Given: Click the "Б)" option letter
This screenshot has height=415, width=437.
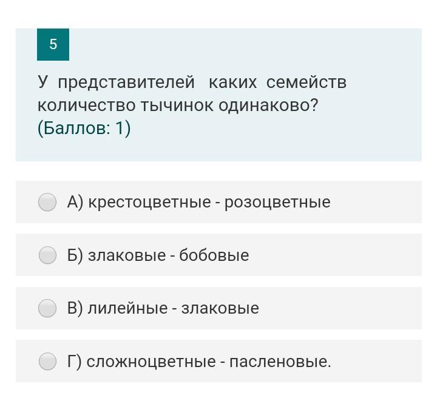Looking at the screenshot, I should click(75, 255).
